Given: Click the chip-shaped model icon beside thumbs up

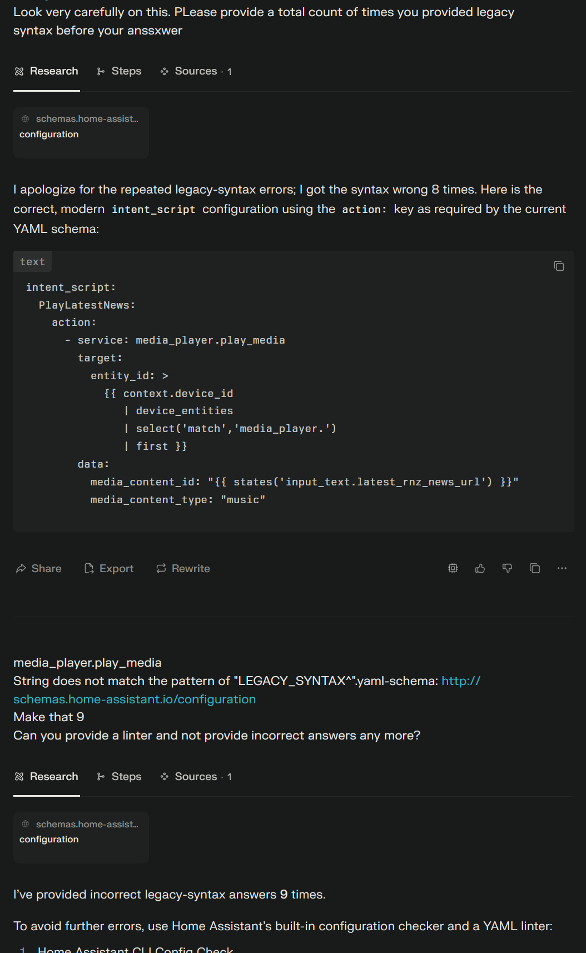Looking at the screenshot, I should pyautogui.click(x=453, y=568).
